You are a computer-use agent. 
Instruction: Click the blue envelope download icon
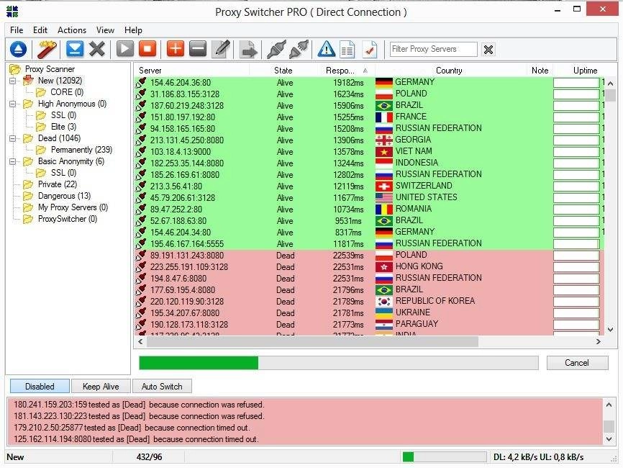click(x=75, y=49)
